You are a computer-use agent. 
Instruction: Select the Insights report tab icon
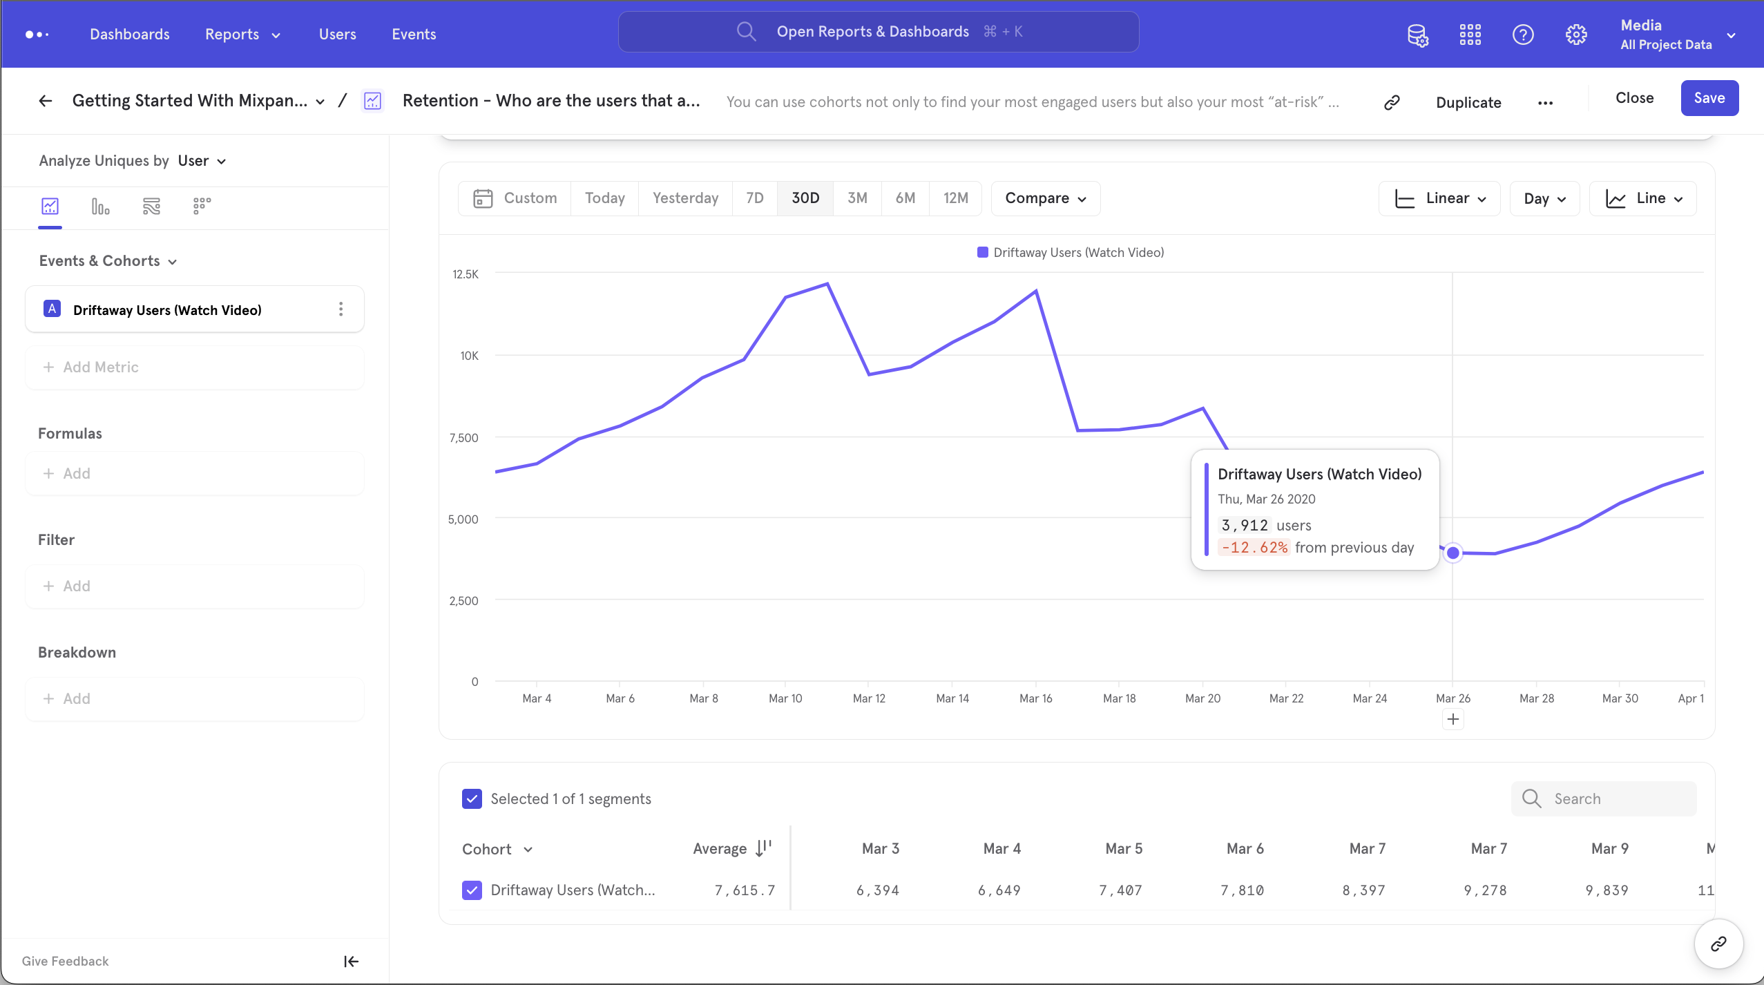pyautogui.click(x=50, y=206)
